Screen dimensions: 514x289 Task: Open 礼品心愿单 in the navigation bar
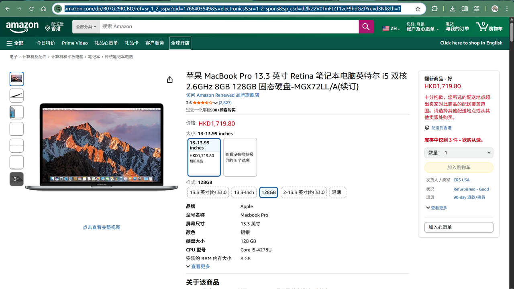[106, 43]
